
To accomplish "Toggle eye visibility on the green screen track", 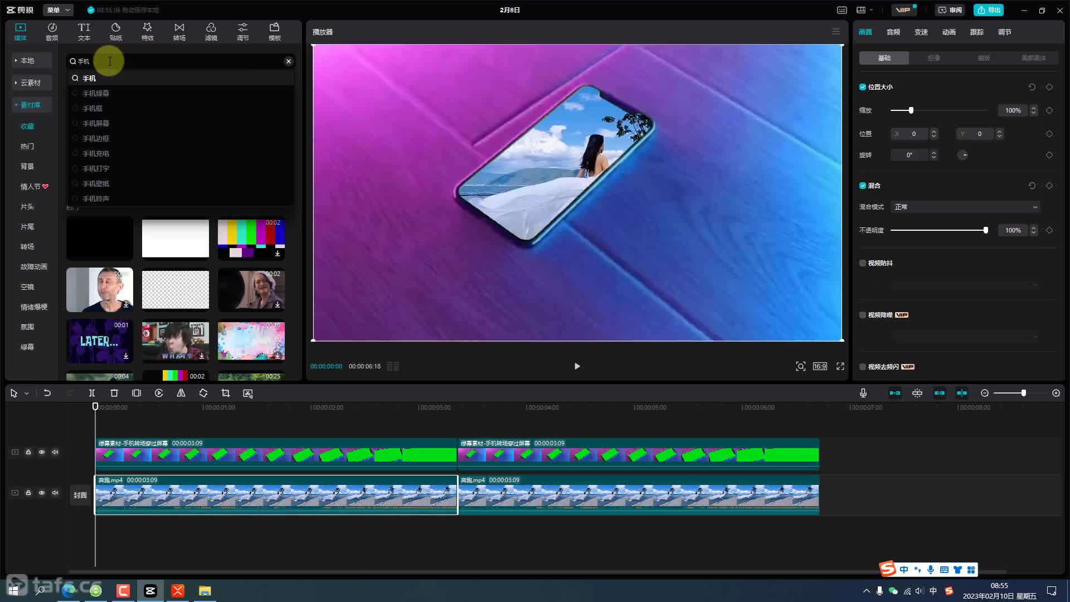I will (x=42, y=452).
